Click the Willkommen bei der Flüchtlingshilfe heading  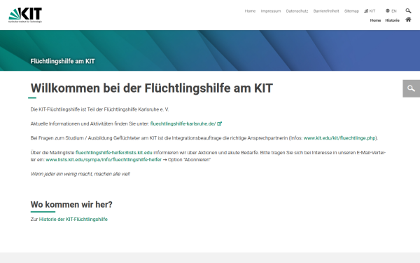point(152,88)
